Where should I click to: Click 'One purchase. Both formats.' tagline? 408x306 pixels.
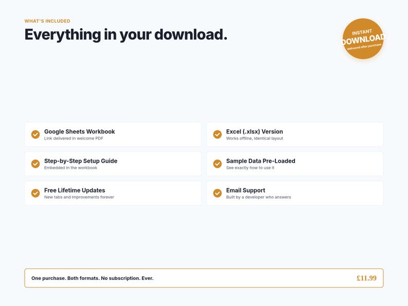[66, 278]
